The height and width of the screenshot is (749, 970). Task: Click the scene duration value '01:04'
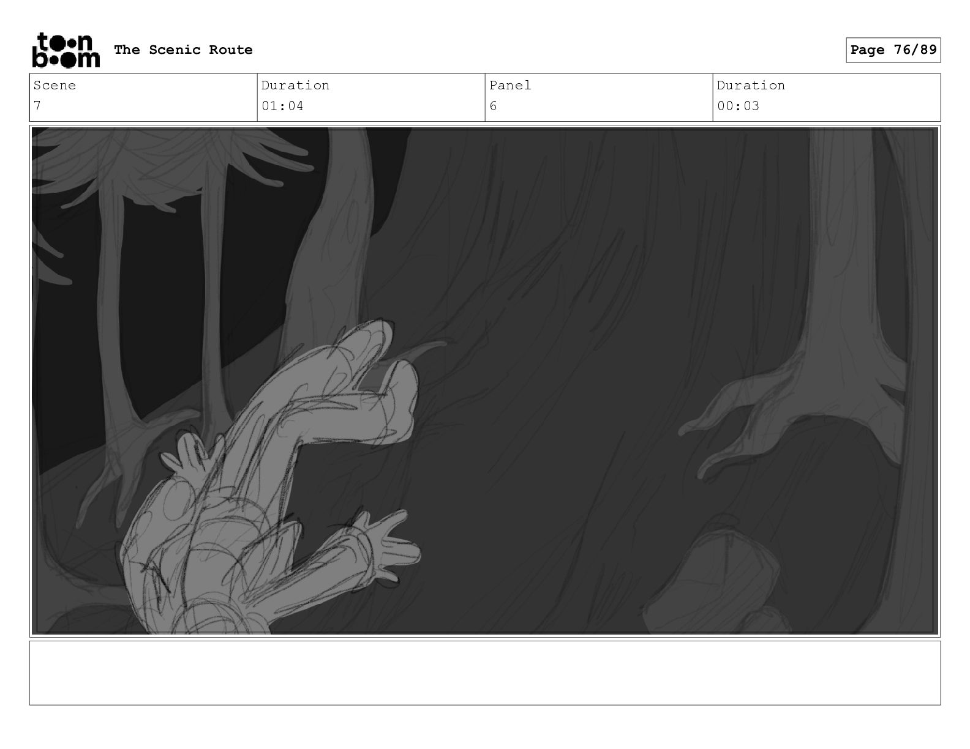pyautogui.click(x=282, y=106)
